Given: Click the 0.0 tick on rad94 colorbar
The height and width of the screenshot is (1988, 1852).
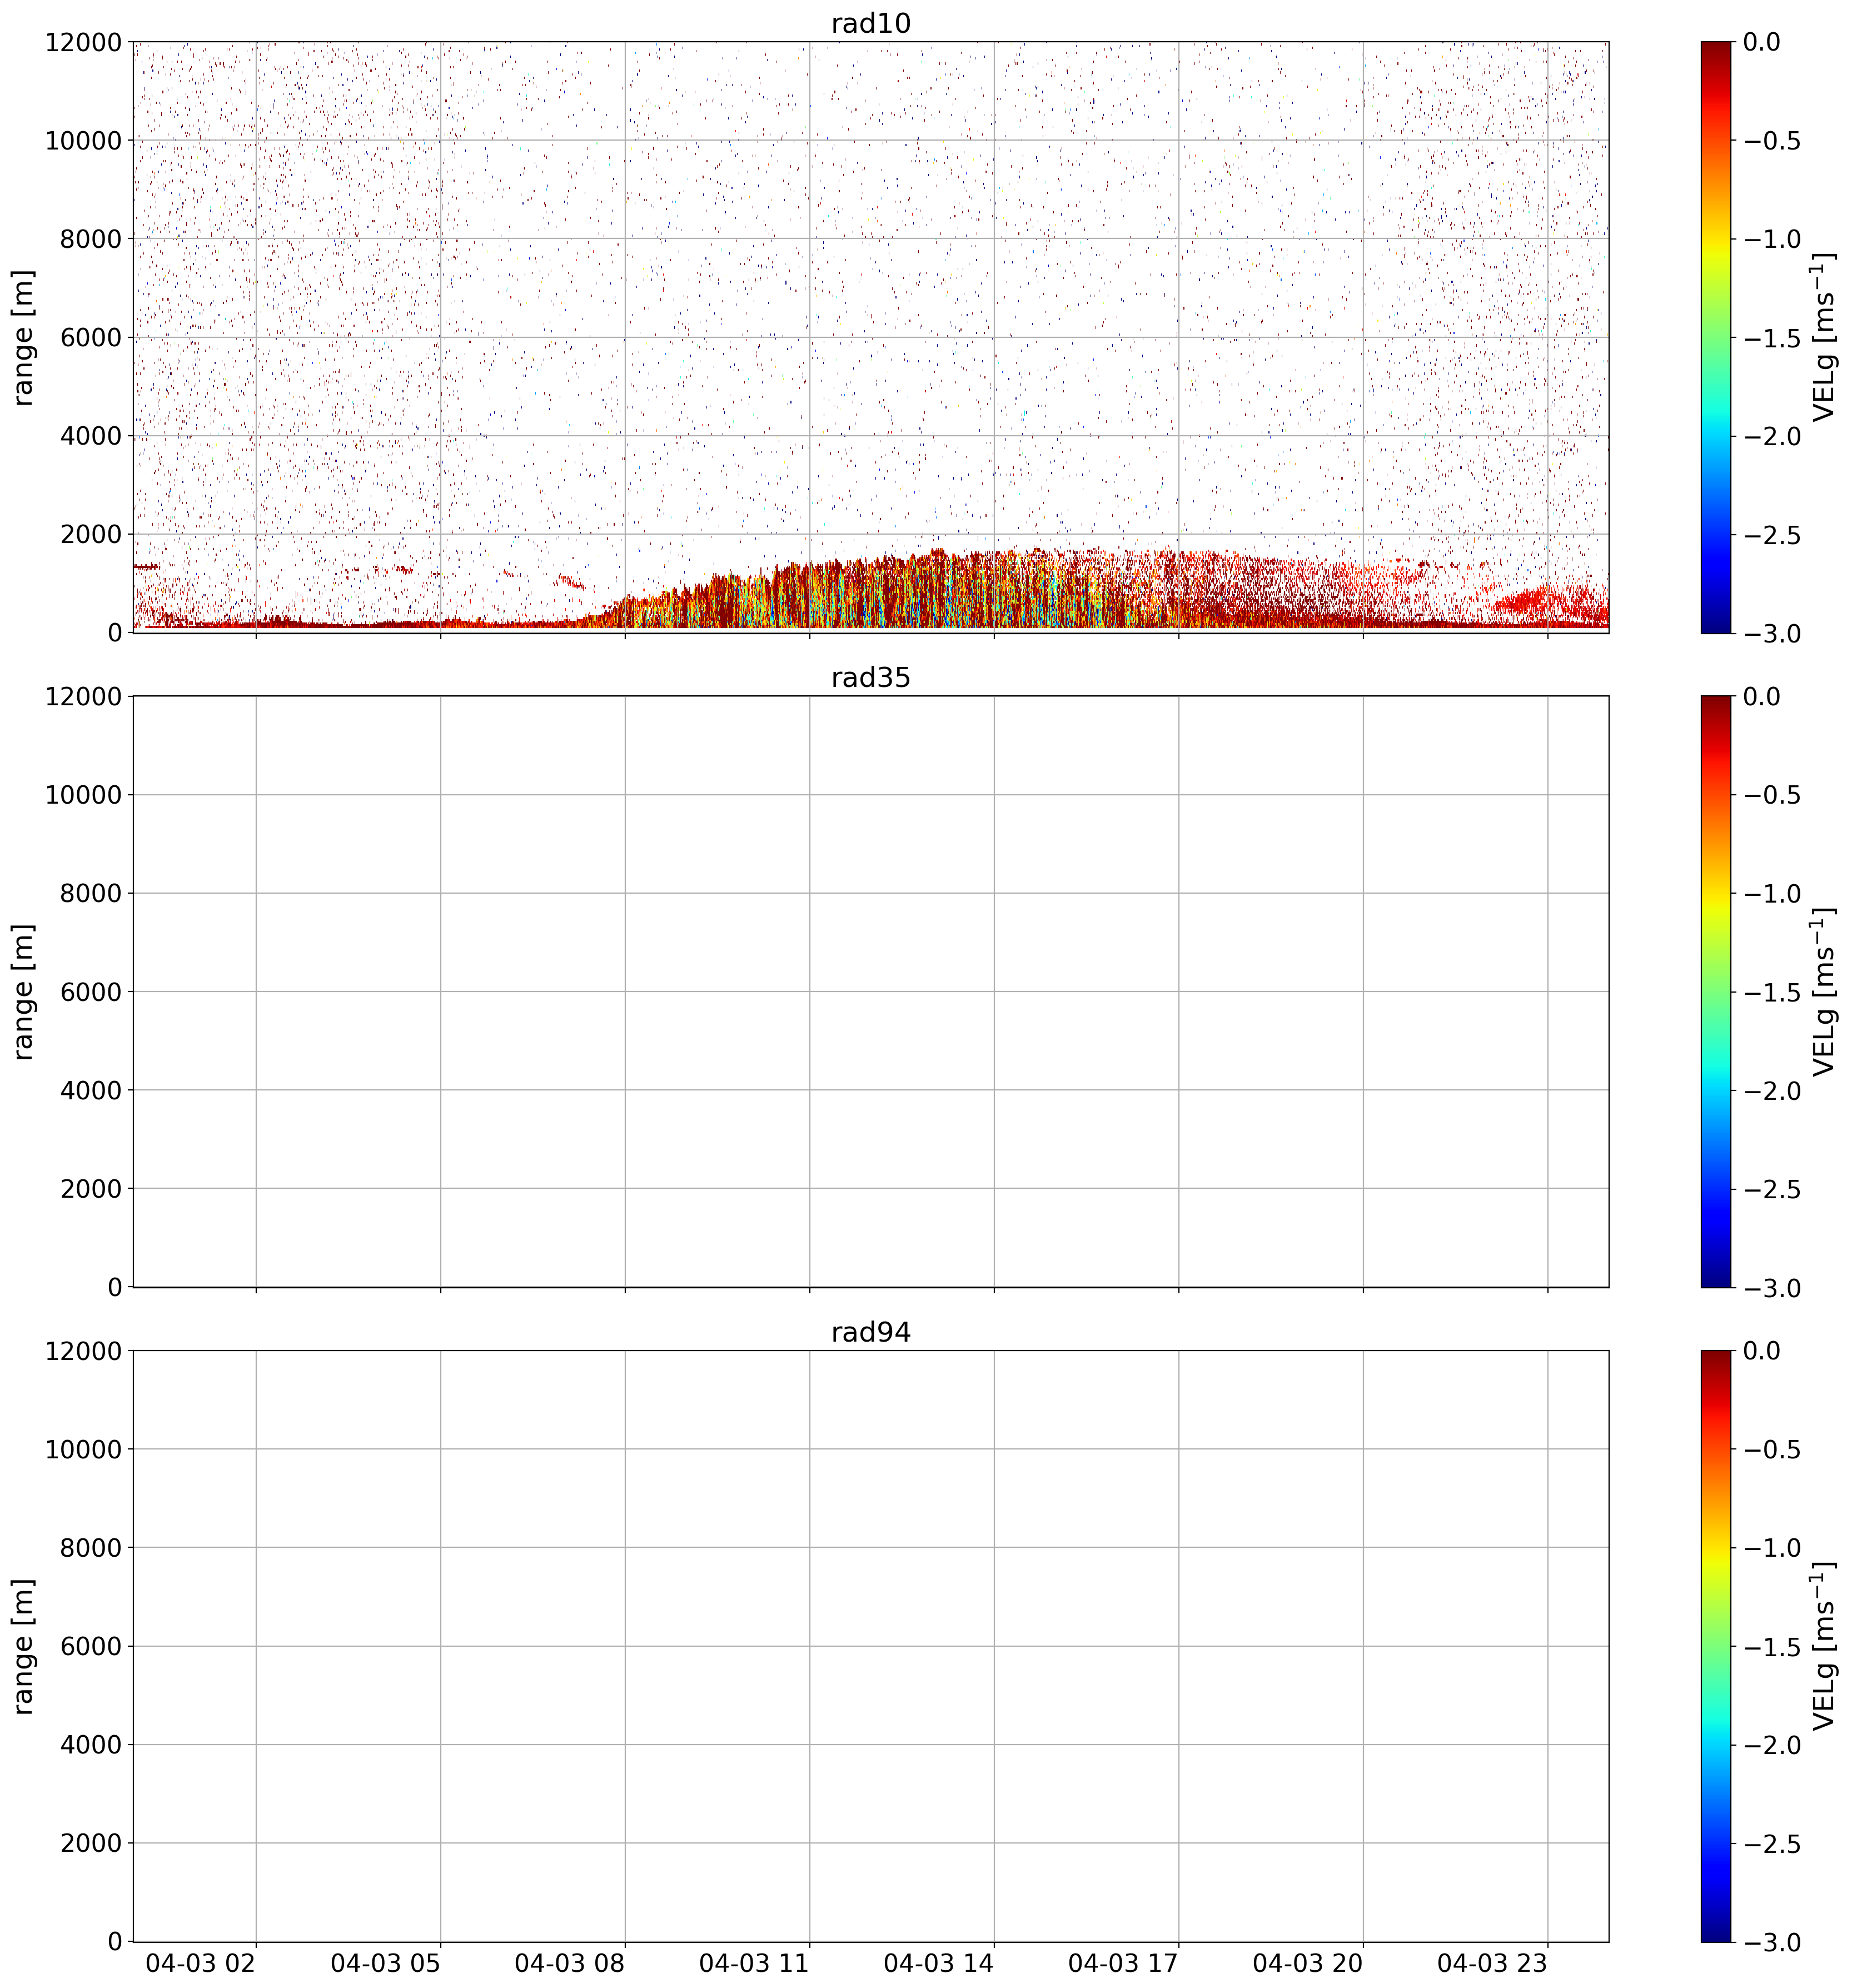Looking at the screenshot, I should pos(1761,1351).
